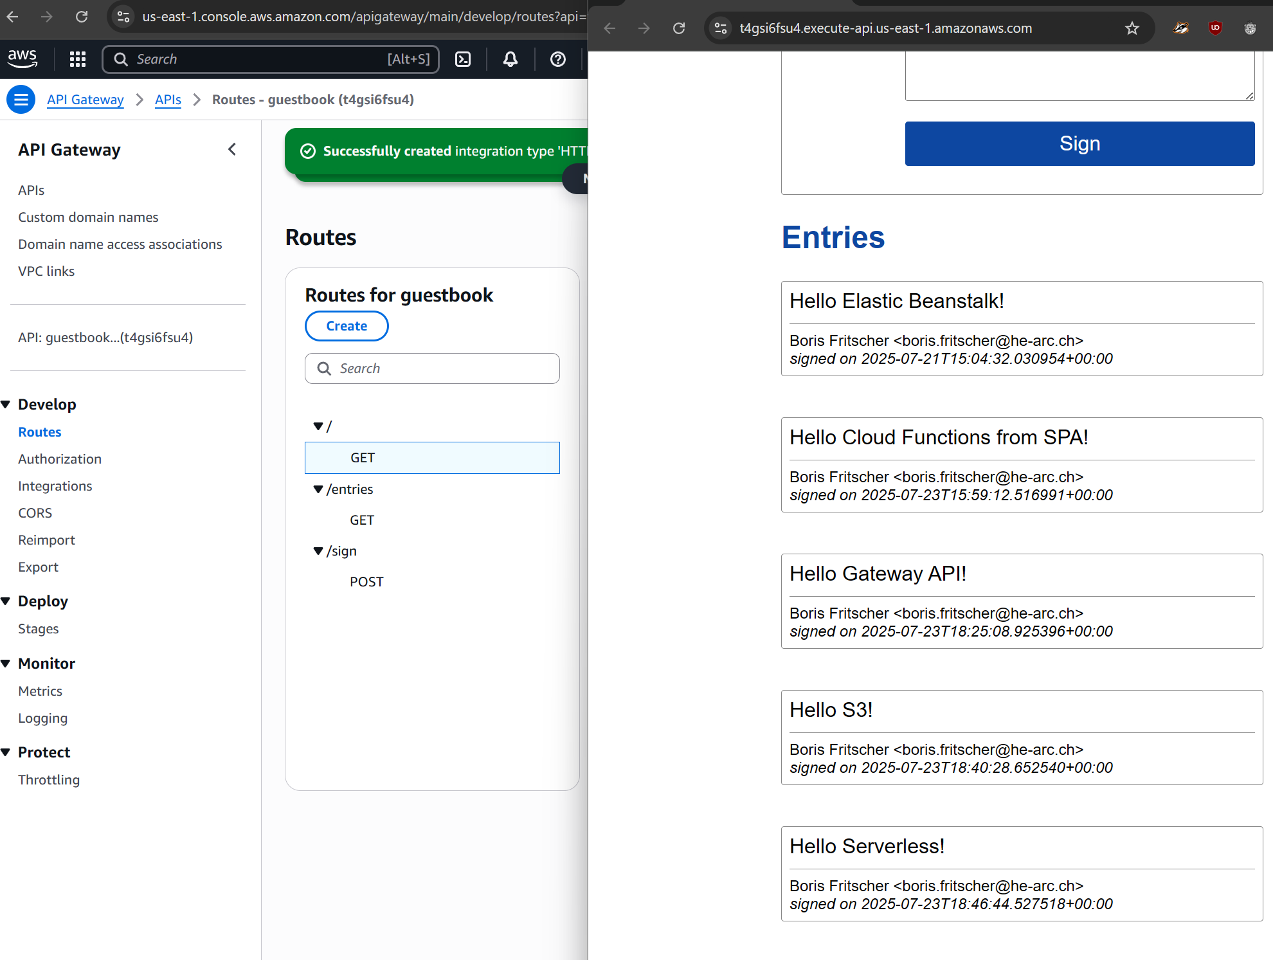Click the notifications bell icon
This screenshot has width=1273, height=960.
pos(510,59)
